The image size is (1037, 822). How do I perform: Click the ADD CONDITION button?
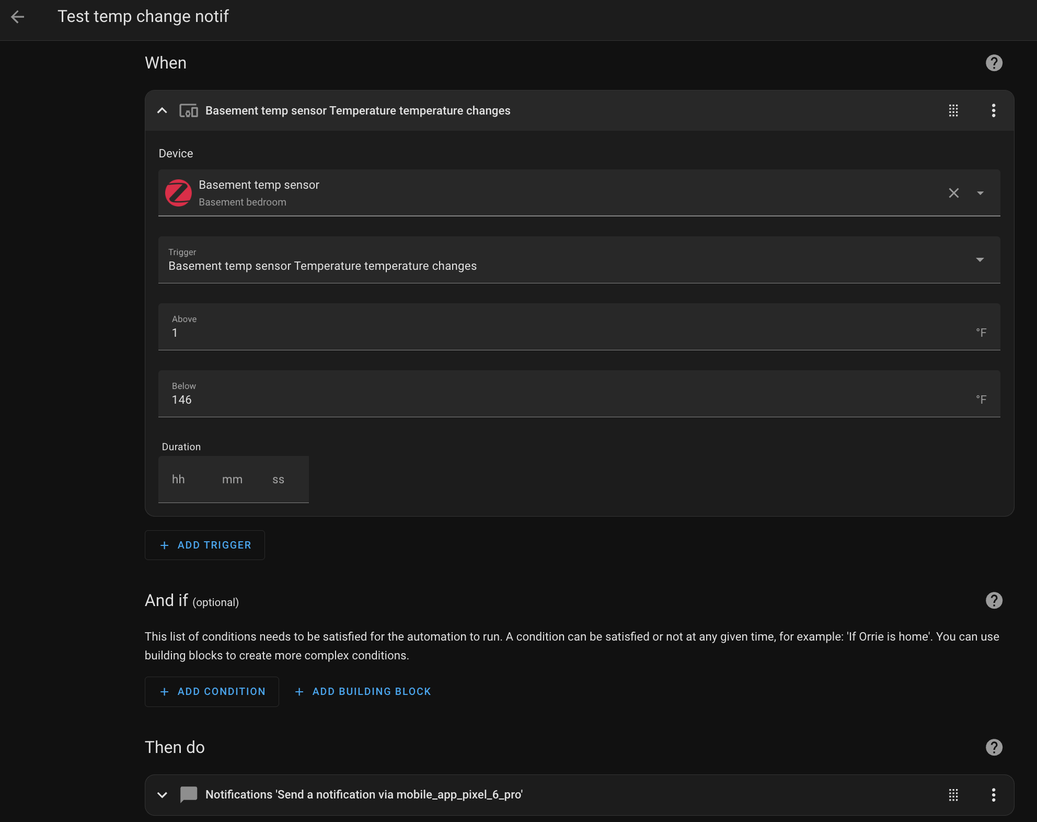pos(212,691)
